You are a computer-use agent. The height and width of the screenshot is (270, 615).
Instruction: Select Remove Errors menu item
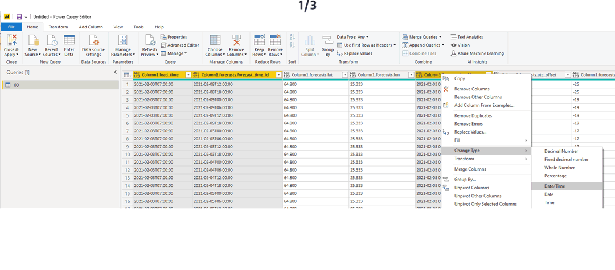pos(486,124)
